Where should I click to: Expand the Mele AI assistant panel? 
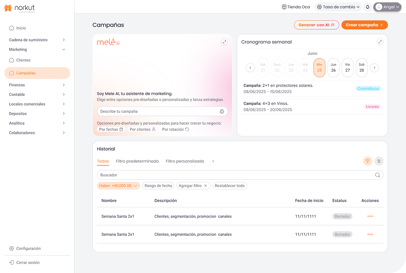(x=224, y=42)
